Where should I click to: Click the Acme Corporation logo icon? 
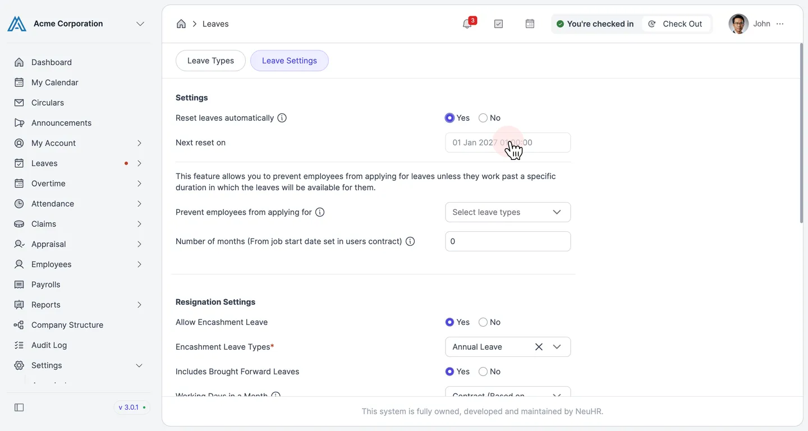[x=17, y=24]
